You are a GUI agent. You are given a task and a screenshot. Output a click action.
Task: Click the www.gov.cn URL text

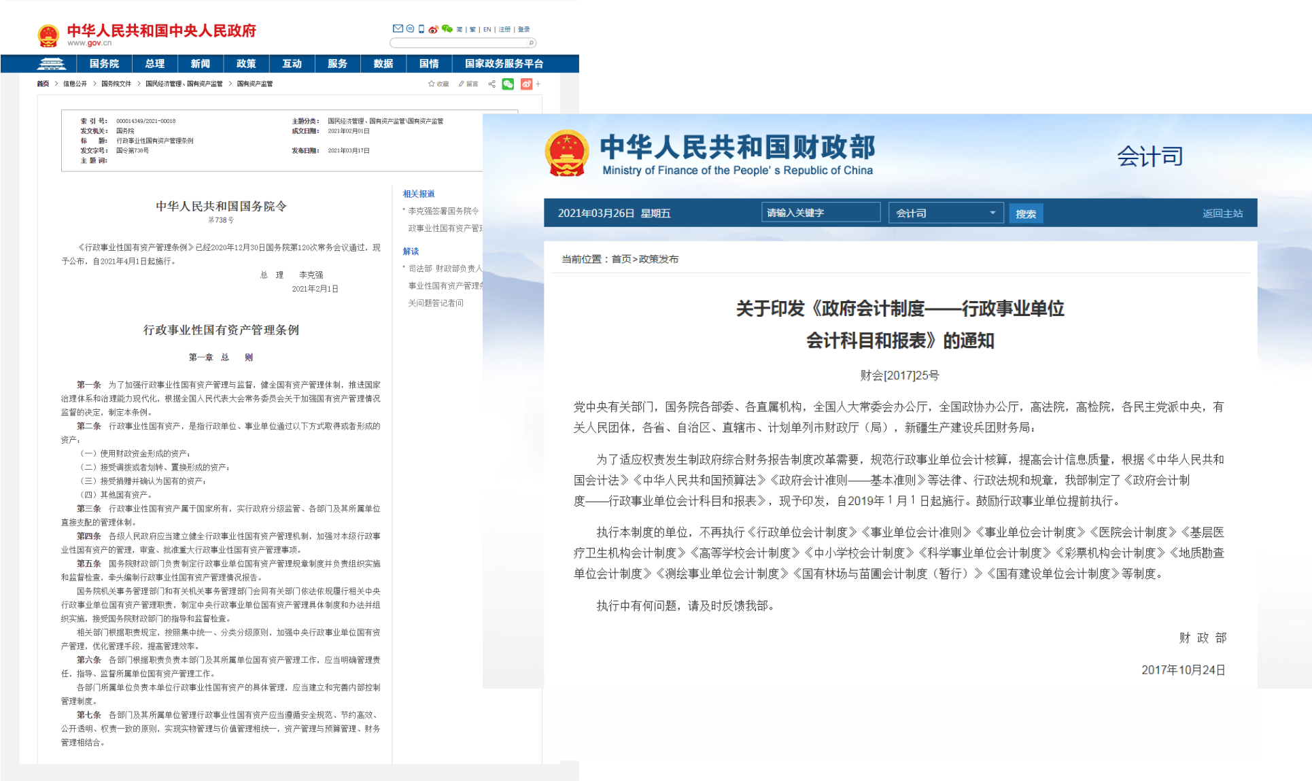coord(89,43)
